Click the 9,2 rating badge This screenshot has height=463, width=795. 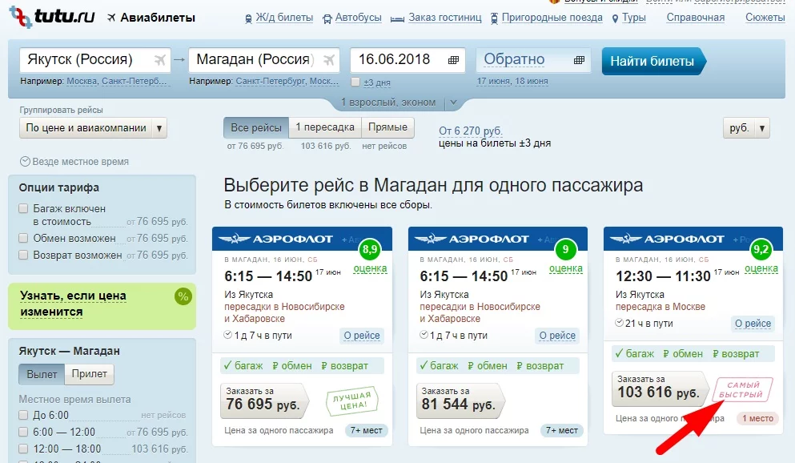click(761, 249)
